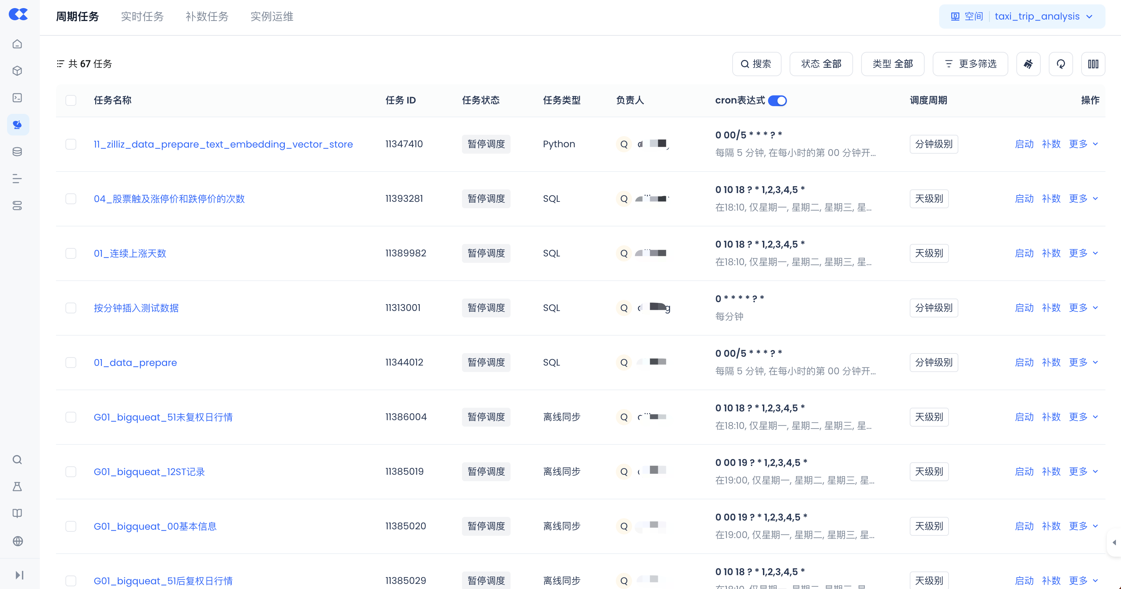Viewport: 1121px width, 589px height.
Task: Open the column settings icon button
Action: pos(1093,64)
